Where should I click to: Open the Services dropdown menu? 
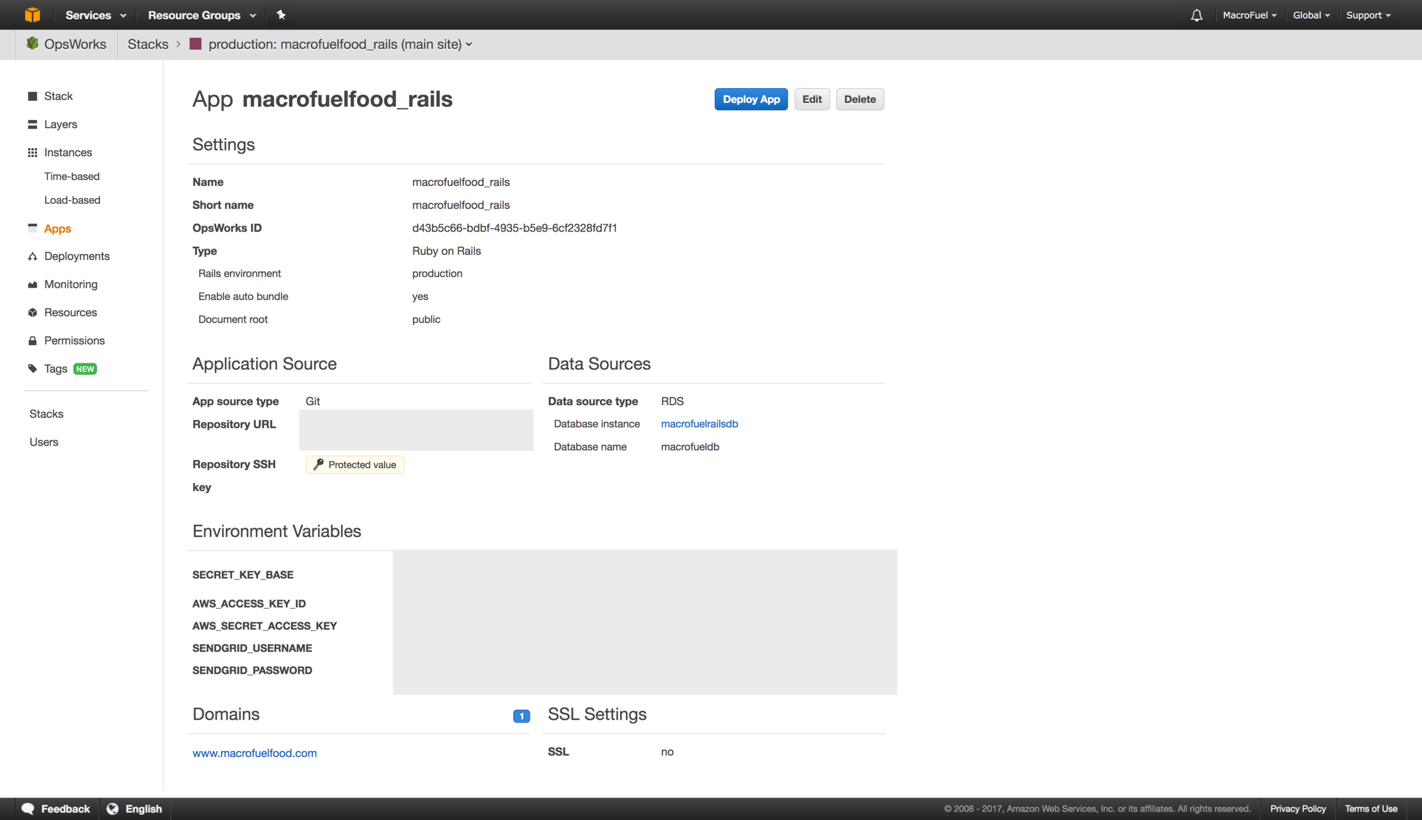point(96,15)
